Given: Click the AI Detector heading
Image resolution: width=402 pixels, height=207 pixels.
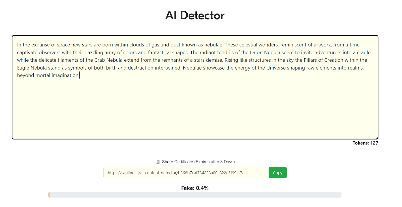Looking at the screenshot, I should (195, 15).
